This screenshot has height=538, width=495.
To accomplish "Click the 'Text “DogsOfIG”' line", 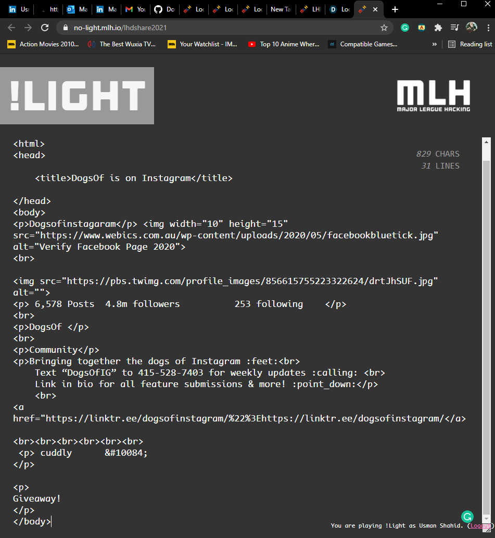I will [x=210, y=373].
